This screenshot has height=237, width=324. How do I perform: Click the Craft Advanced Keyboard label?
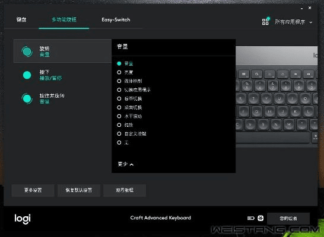pos(161,218)
